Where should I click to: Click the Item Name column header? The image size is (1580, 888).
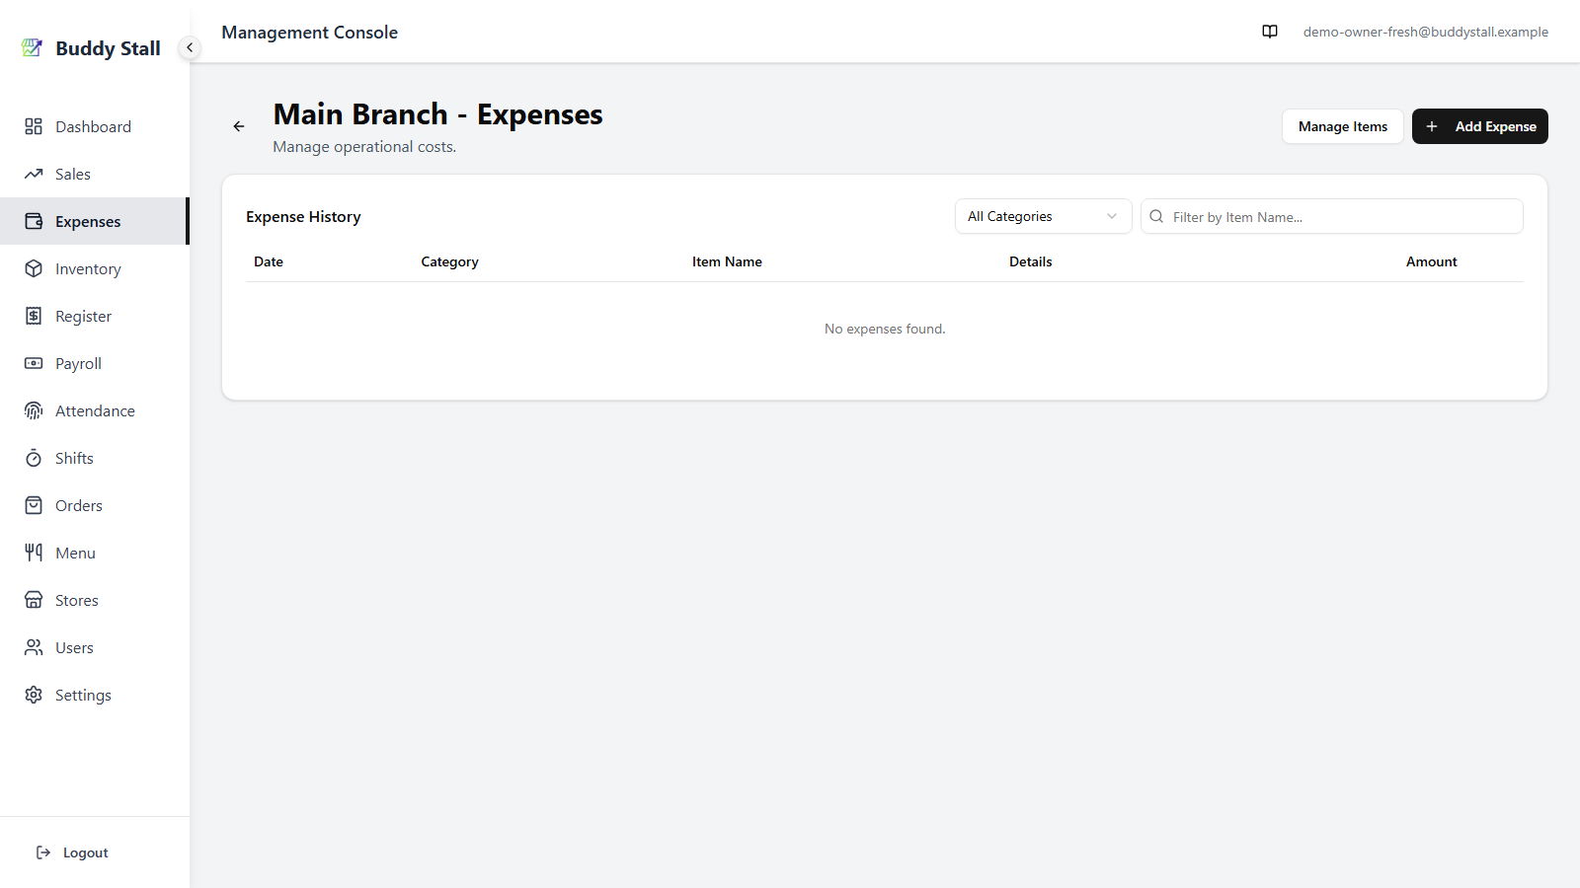click(x=727, y=261)
